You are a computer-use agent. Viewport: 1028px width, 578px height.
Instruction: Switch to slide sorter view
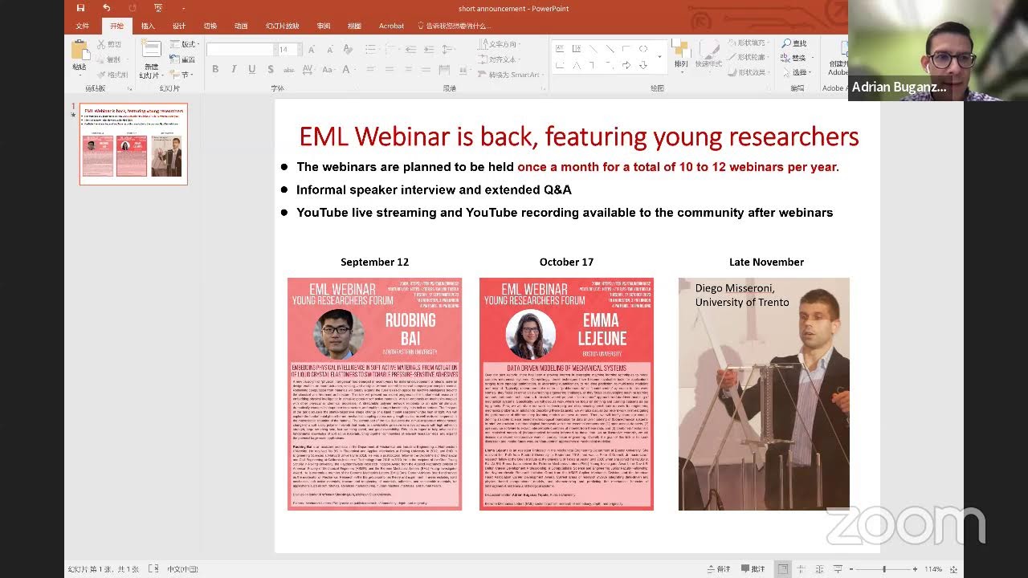[x=802, y=569]
